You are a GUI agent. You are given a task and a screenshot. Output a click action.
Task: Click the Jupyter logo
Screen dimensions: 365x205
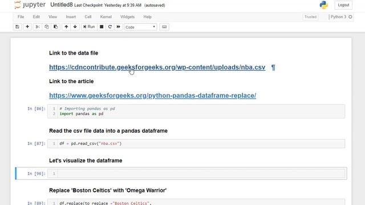click(30, 5)
